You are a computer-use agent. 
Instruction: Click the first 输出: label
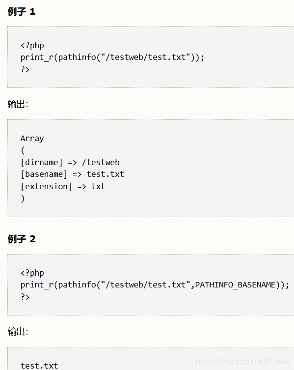coord(18,104)
